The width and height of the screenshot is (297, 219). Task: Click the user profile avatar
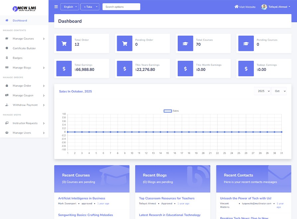264,7
